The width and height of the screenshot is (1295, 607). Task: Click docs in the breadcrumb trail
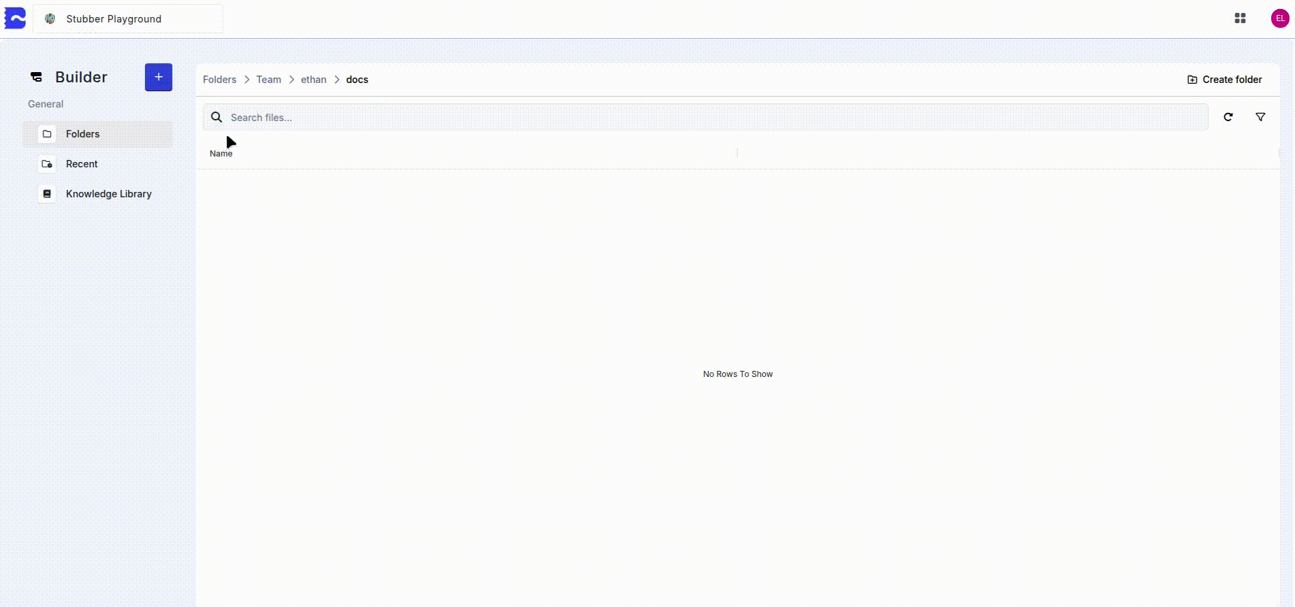[x=357, y=80]
